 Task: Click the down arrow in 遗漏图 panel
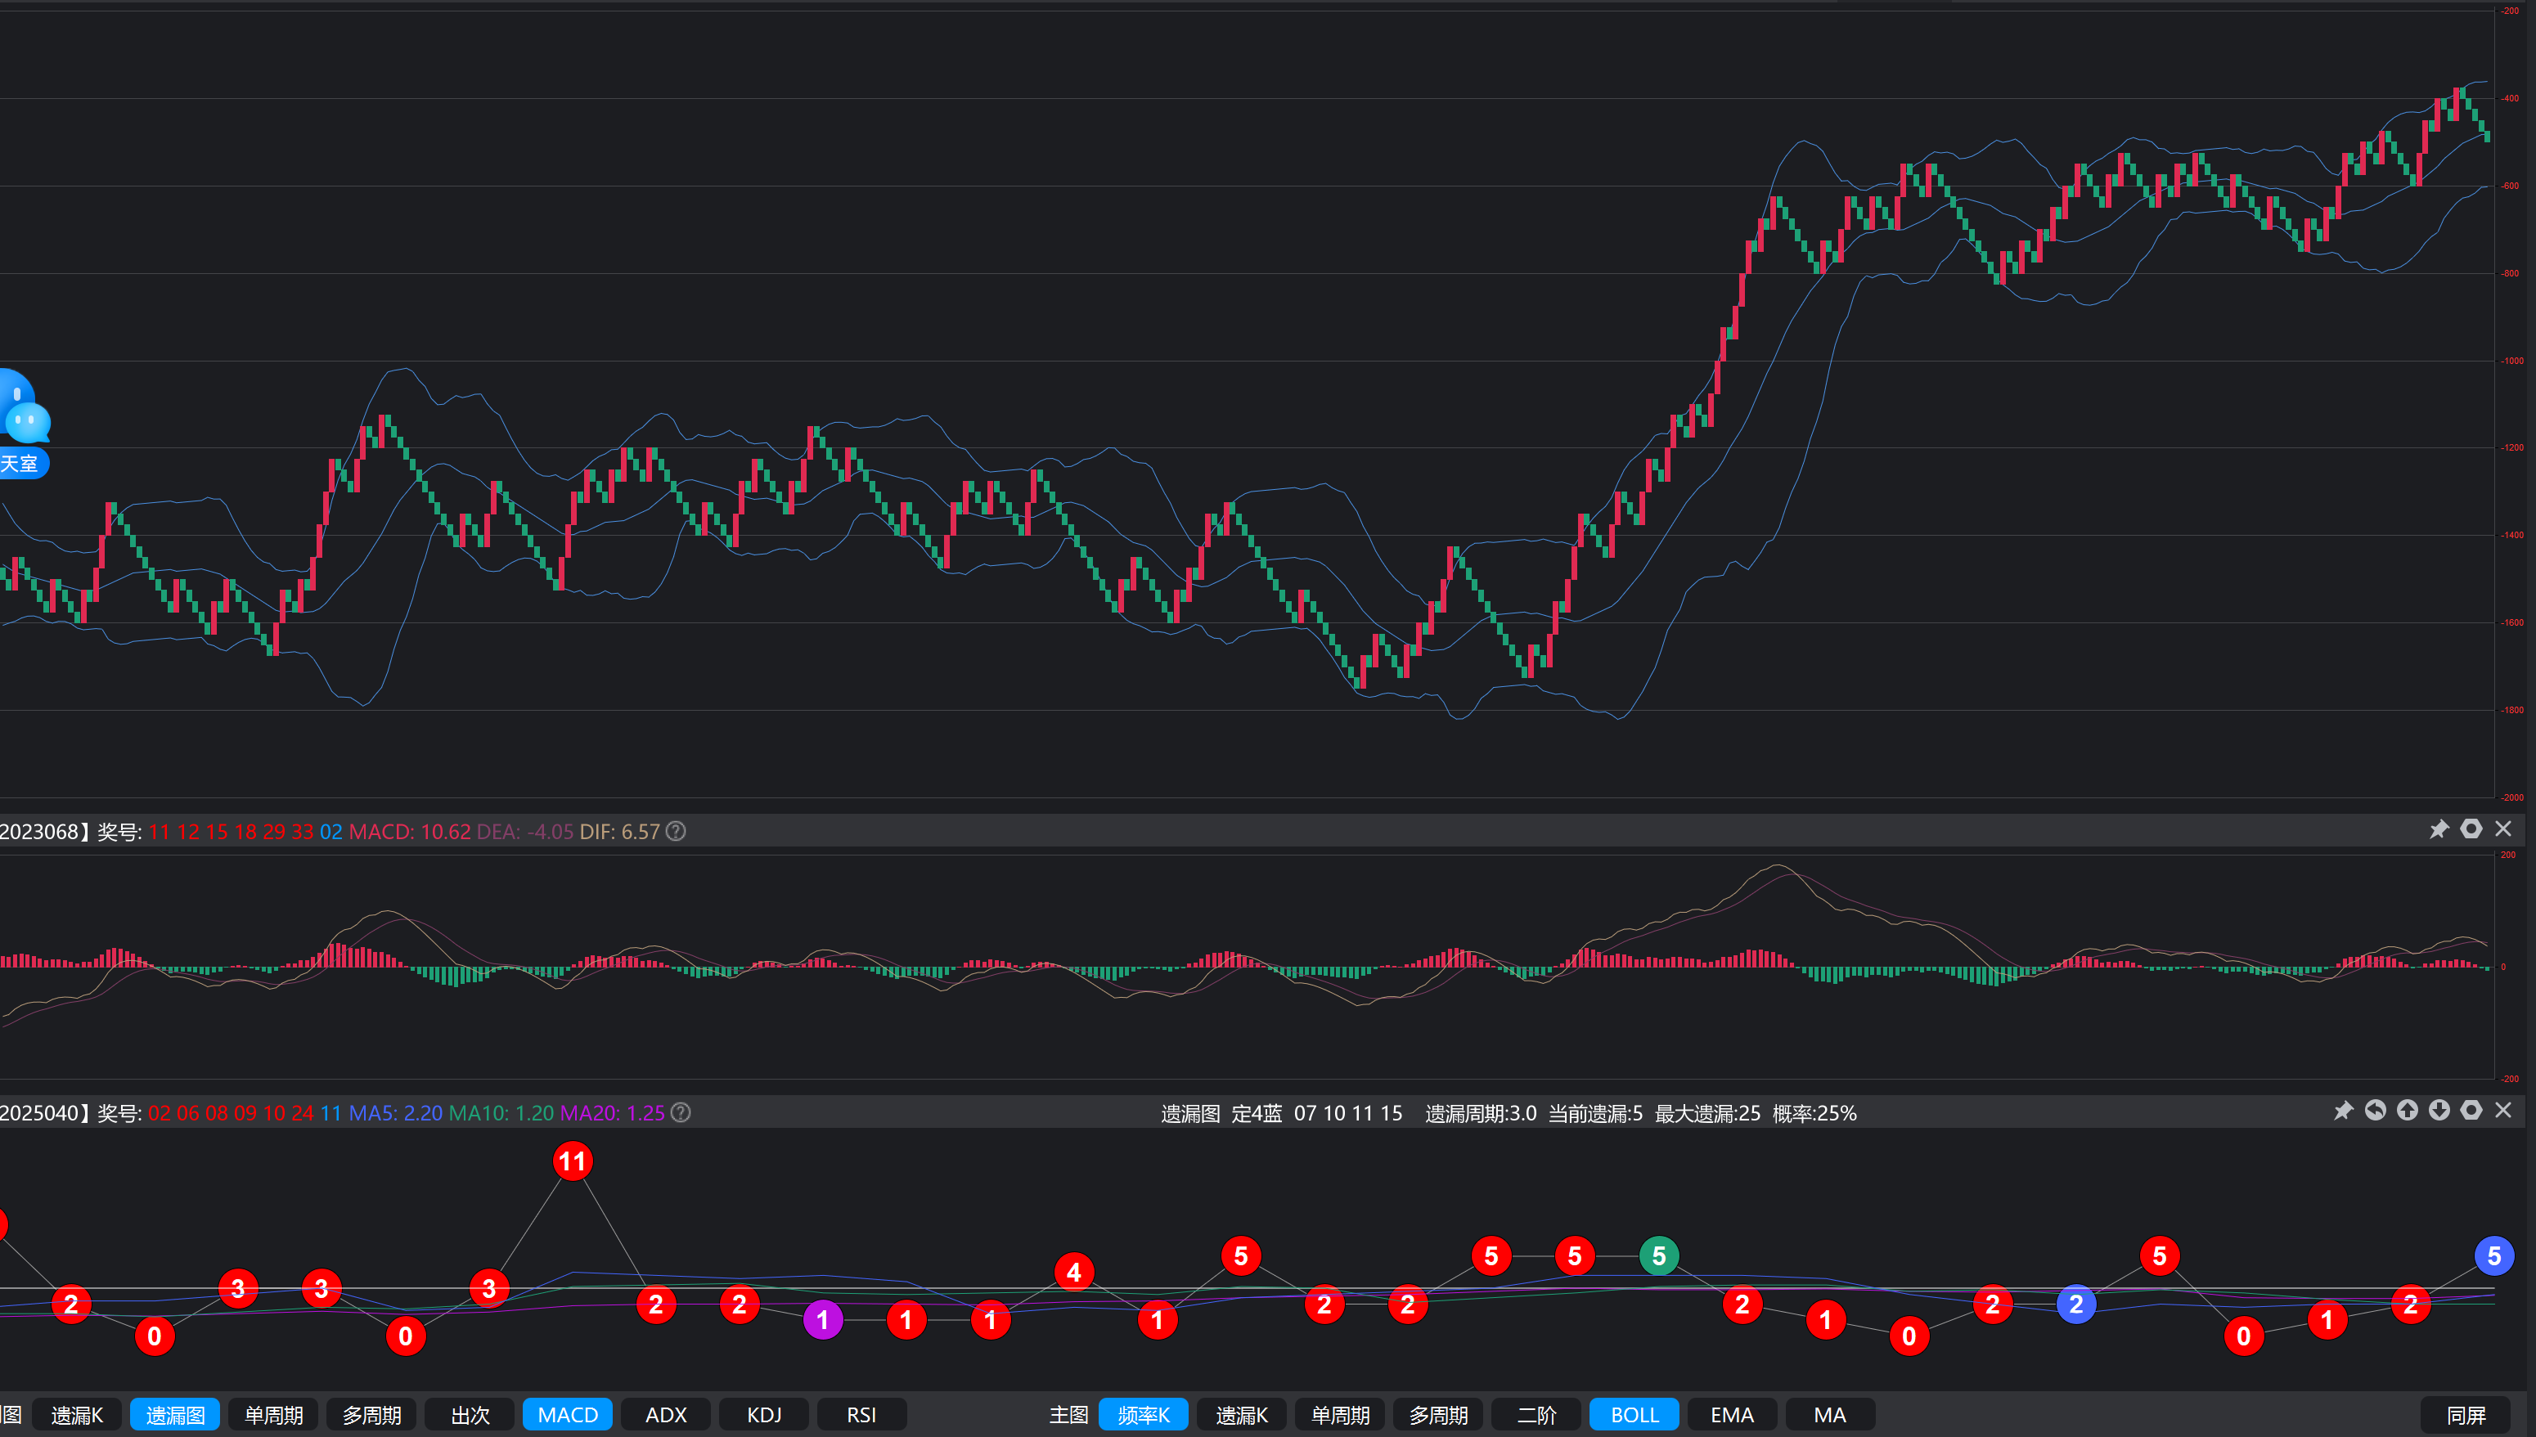[x=2439, y=1111]
